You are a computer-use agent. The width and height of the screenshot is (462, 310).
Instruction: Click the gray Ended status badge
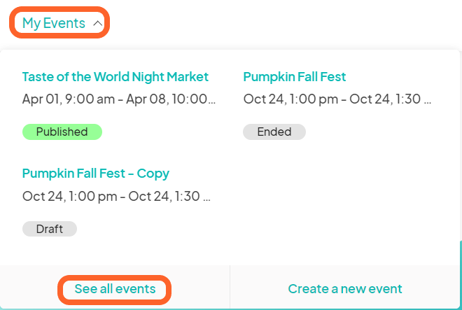click(274, 132)
